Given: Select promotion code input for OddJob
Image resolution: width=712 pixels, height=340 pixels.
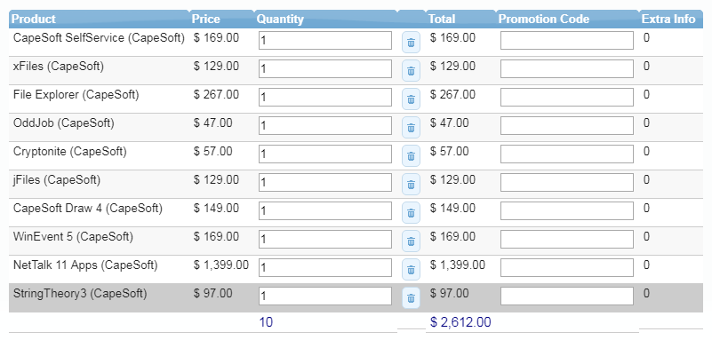Looking at the screenshot, I should point(567,125).
